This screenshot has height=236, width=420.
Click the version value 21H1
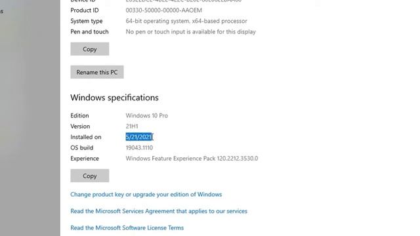click(132, 127)
